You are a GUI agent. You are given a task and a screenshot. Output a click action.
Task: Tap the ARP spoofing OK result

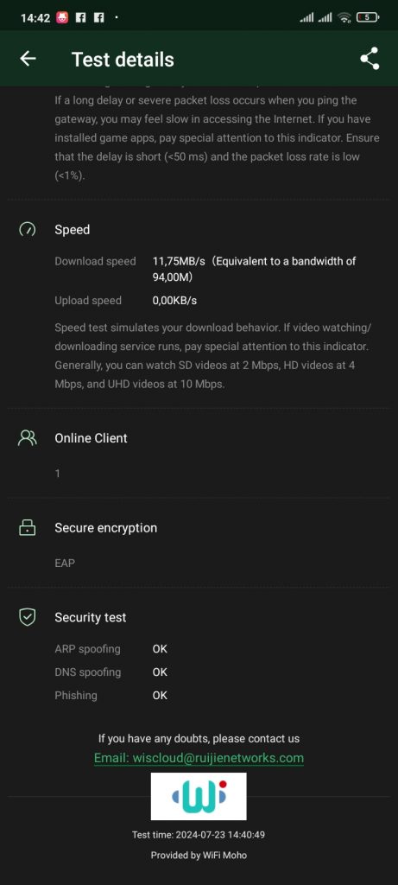pyautogui.click(x=160, y=649)
